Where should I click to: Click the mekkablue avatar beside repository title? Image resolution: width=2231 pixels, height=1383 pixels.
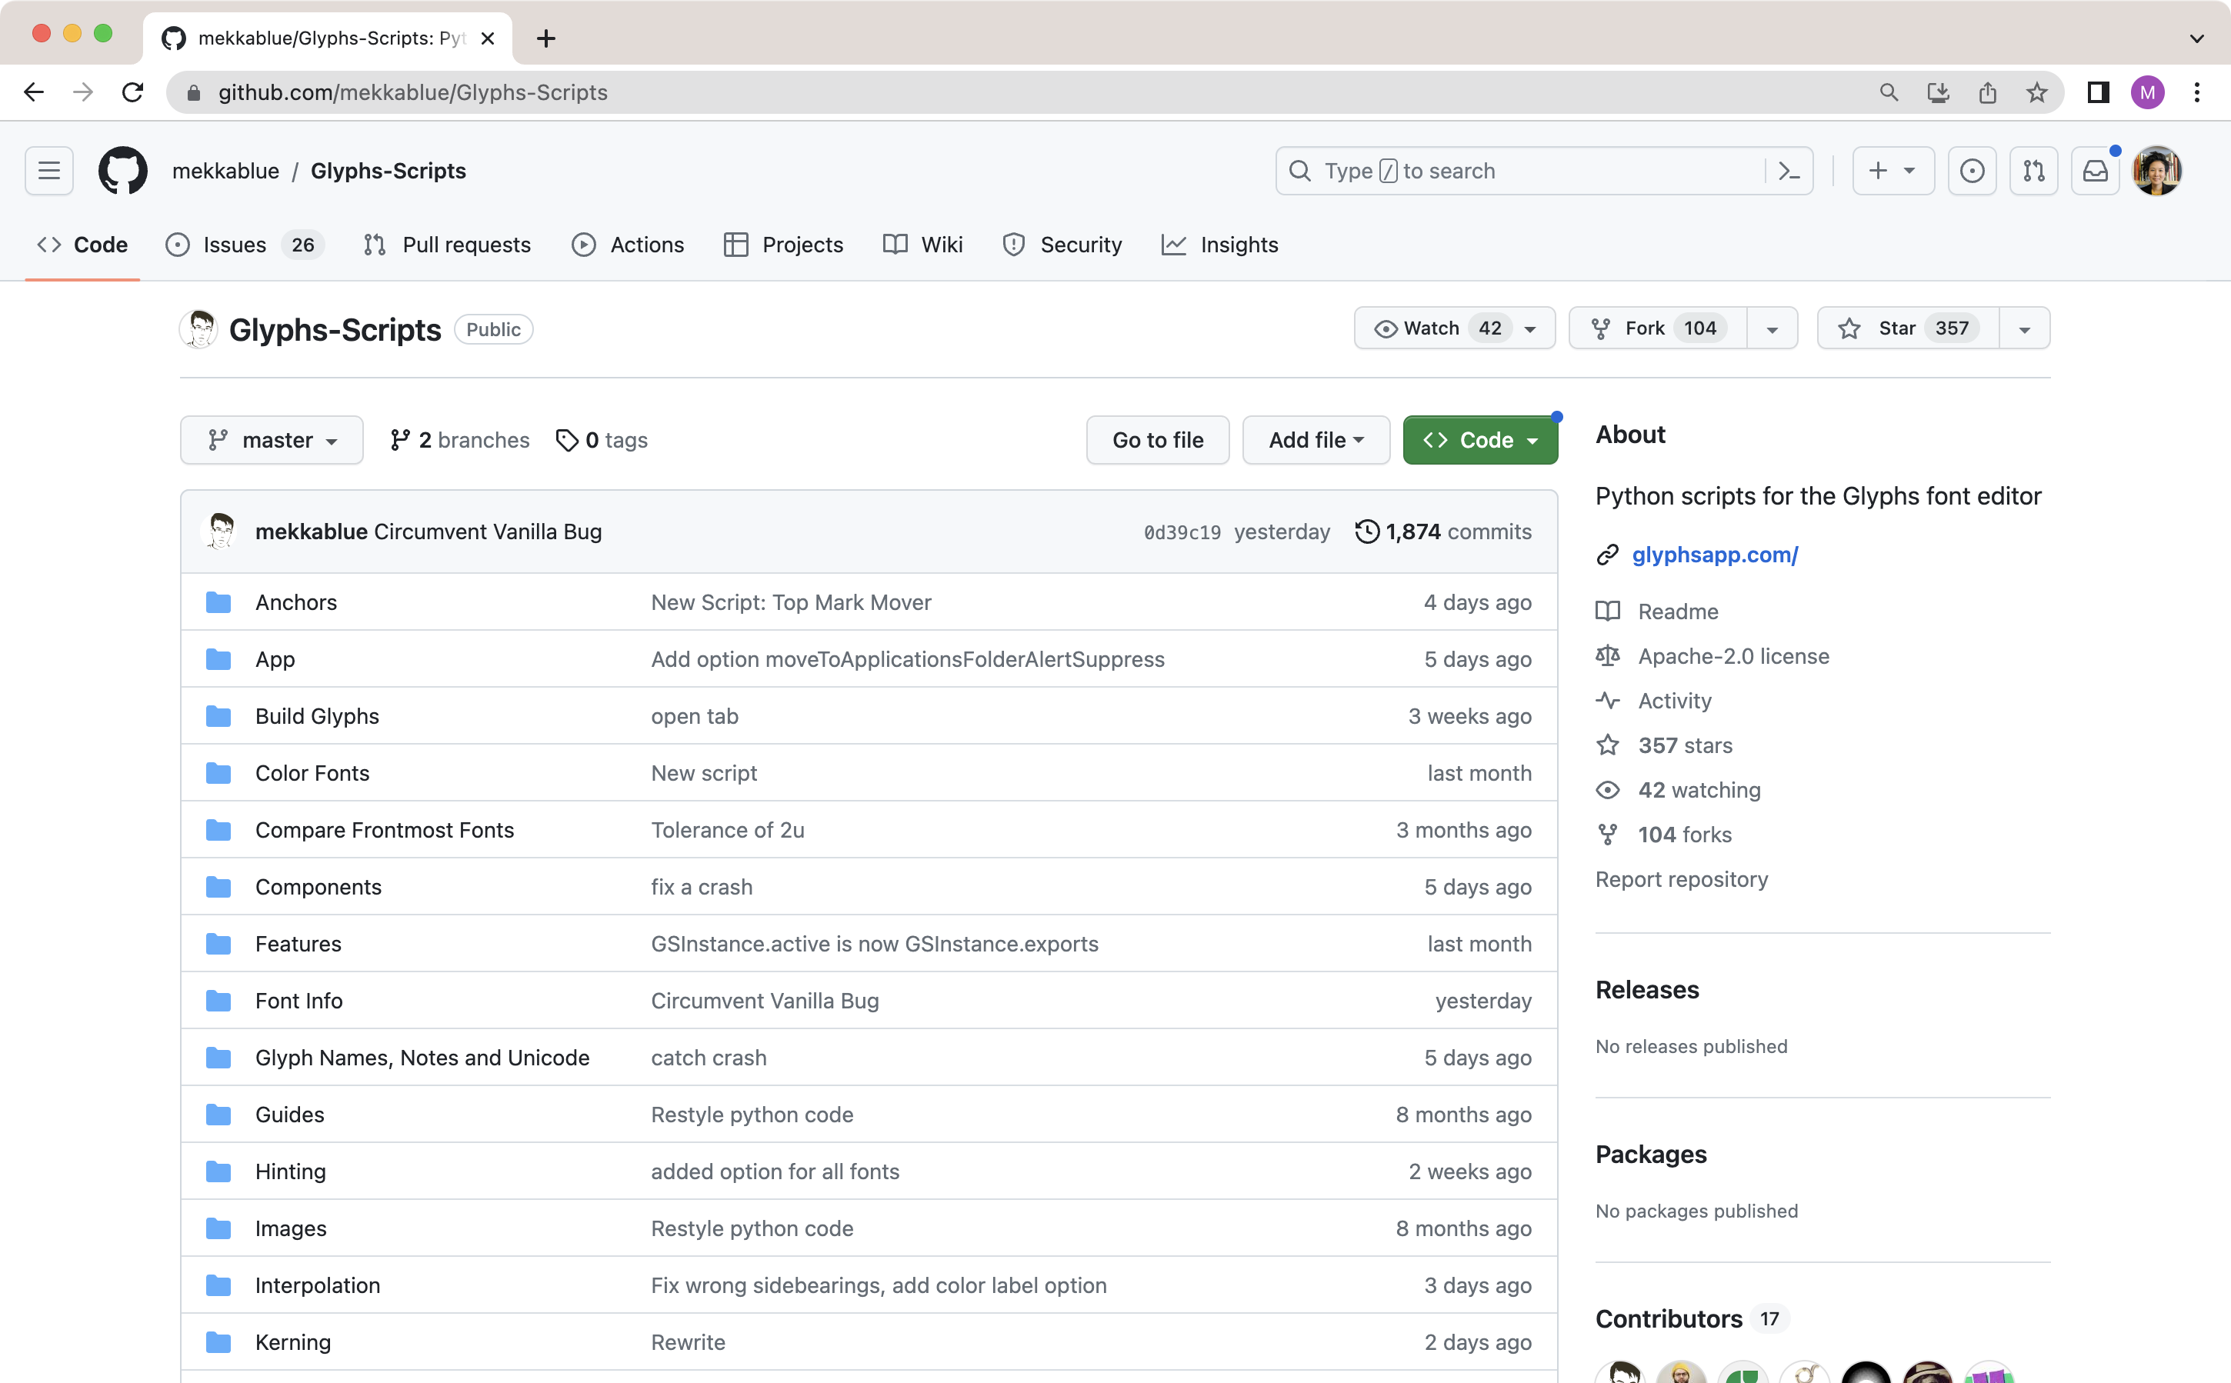pyautogui.click(x=198, y=328)
